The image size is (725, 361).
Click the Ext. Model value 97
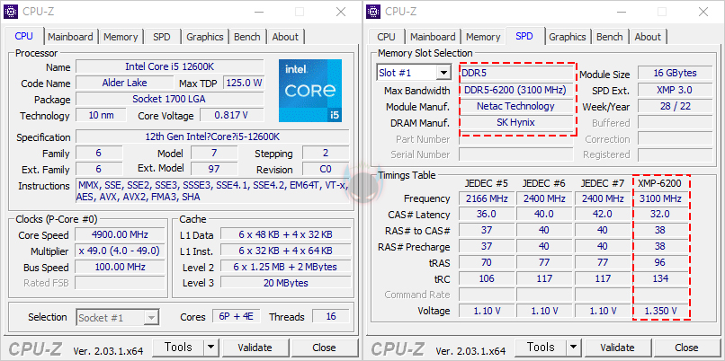[x=214, y=169]
